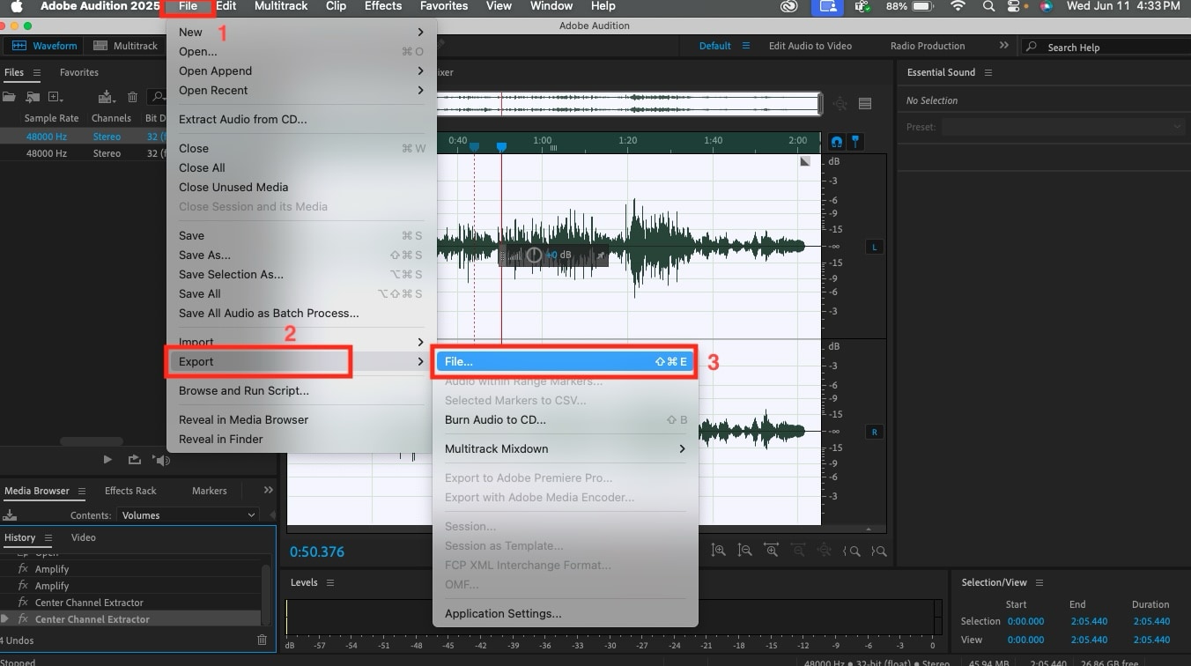Click the Open File folder icon in Files panel
The height and width of the screenshot is (666, 1191).
pyautogui.click(x=9, y=97)
